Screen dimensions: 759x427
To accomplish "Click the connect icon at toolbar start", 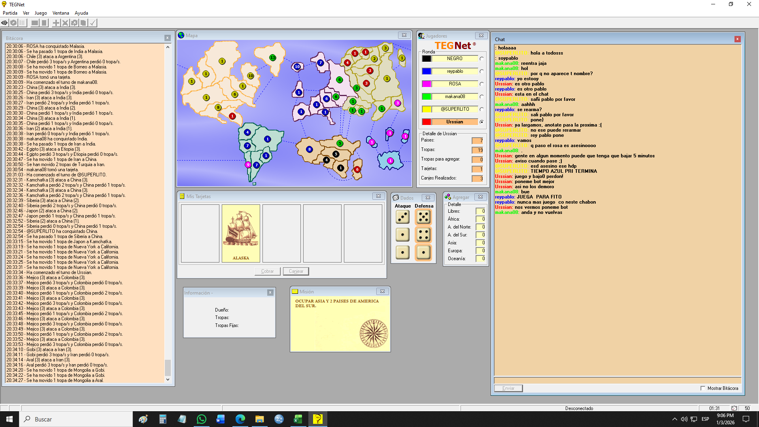I will click(4, 23).
